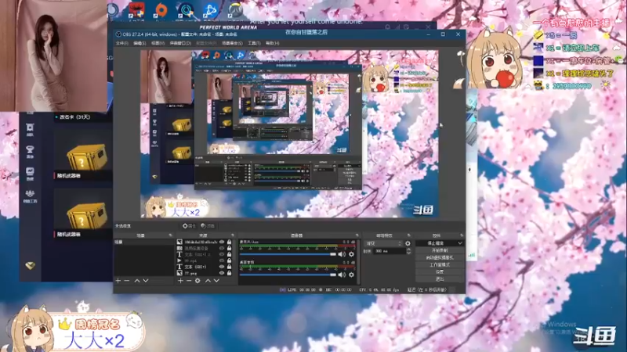Open trophy tournaments icon in Perfect World sidebar
Viewport: 627px width, 352px height.
coord(30,151)
